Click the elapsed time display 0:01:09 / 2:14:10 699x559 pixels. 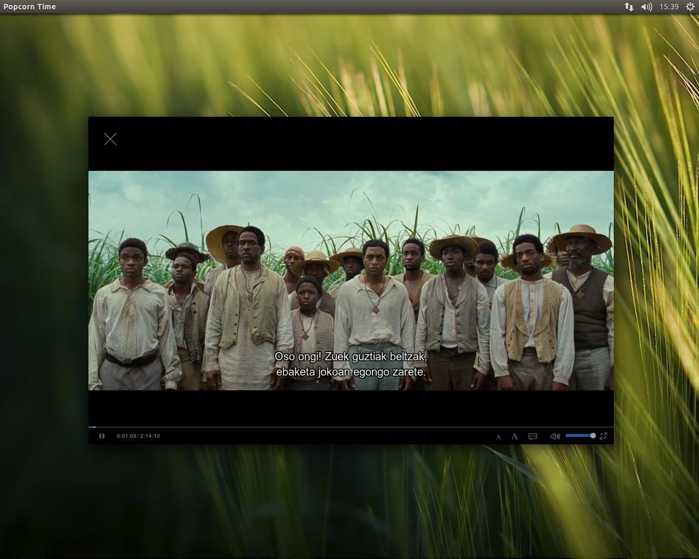click(138, 436)
